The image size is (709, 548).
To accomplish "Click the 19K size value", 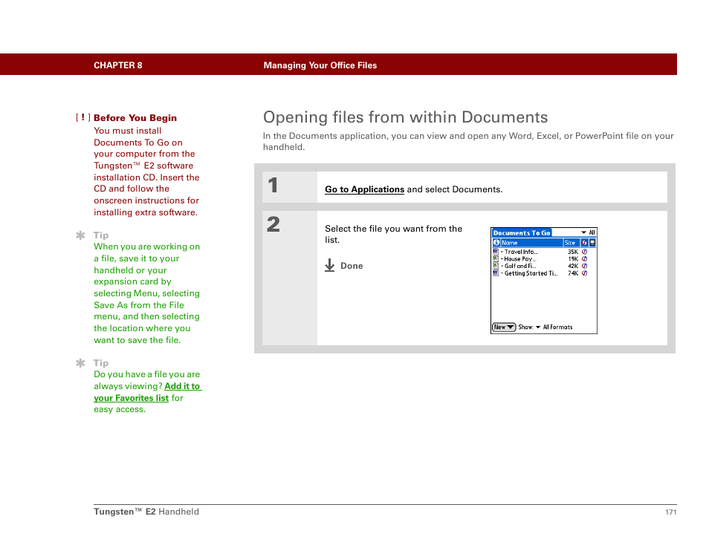I will click(x=573, y=259).
